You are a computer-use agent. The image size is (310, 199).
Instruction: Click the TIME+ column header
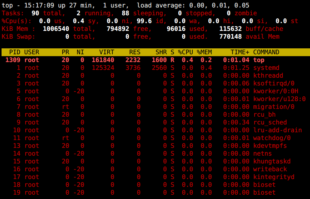click(240, 52)
